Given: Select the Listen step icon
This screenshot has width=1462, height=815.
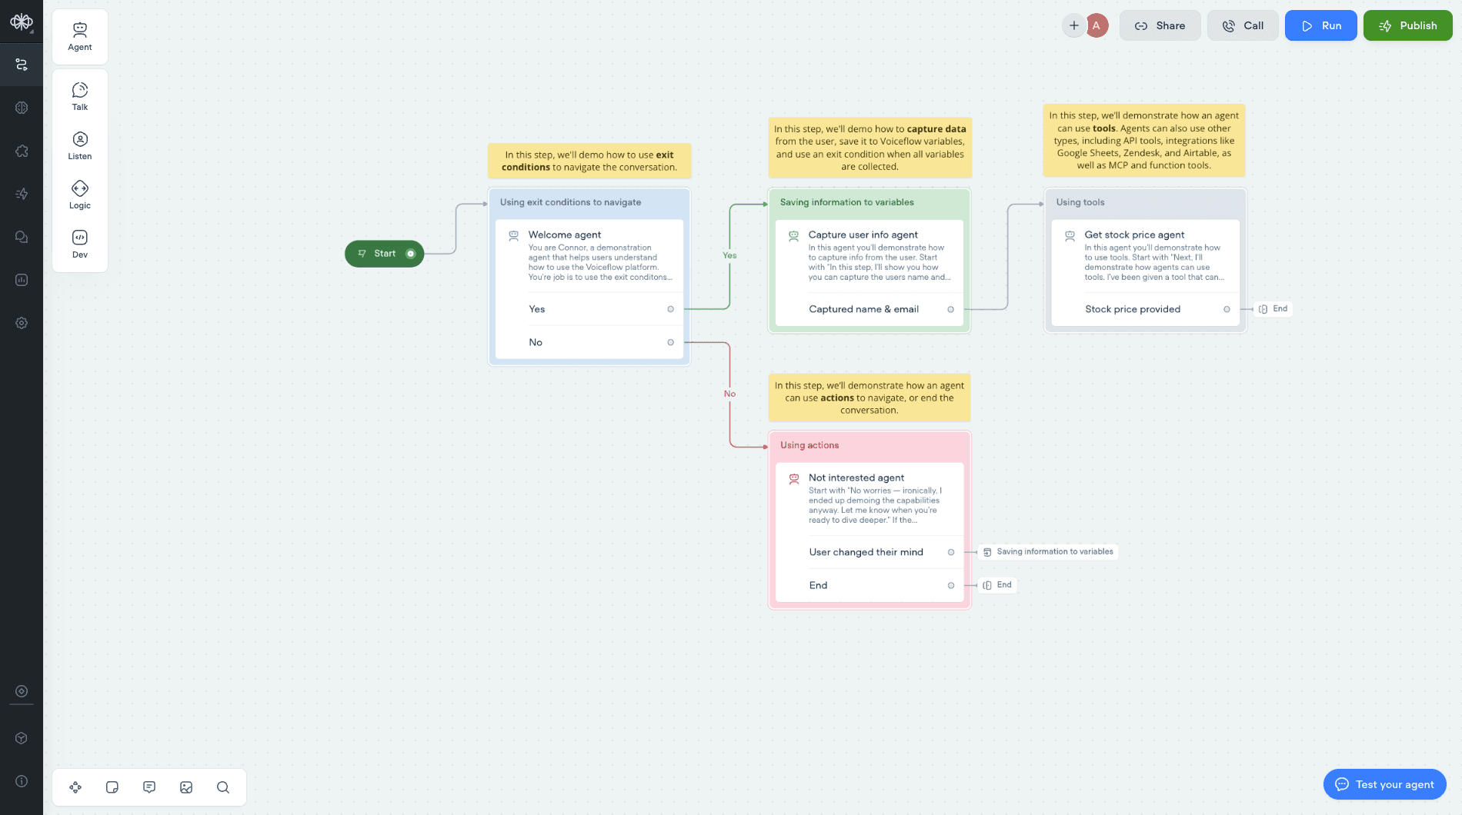Looking at the screenshot, I should click(79, 145).
